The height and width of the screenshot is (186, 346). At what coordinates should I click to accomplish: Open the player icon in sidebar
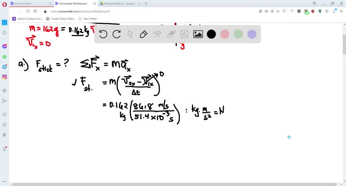(x=4, y=91)
